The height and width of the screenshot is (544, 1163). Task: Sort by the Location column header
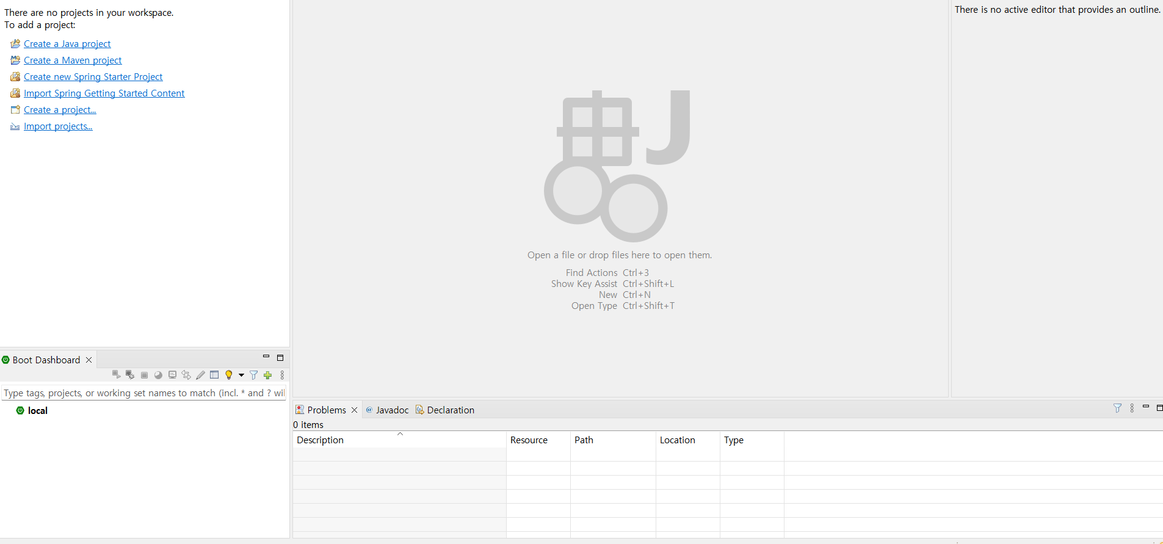point(687,440)
